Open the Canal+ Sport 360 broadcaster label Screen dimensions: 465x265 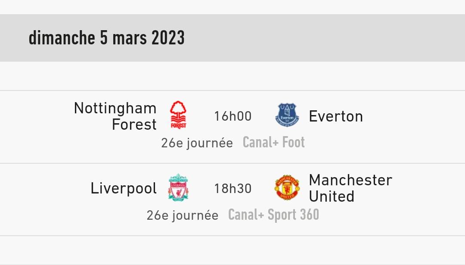[x=273, y=215]
